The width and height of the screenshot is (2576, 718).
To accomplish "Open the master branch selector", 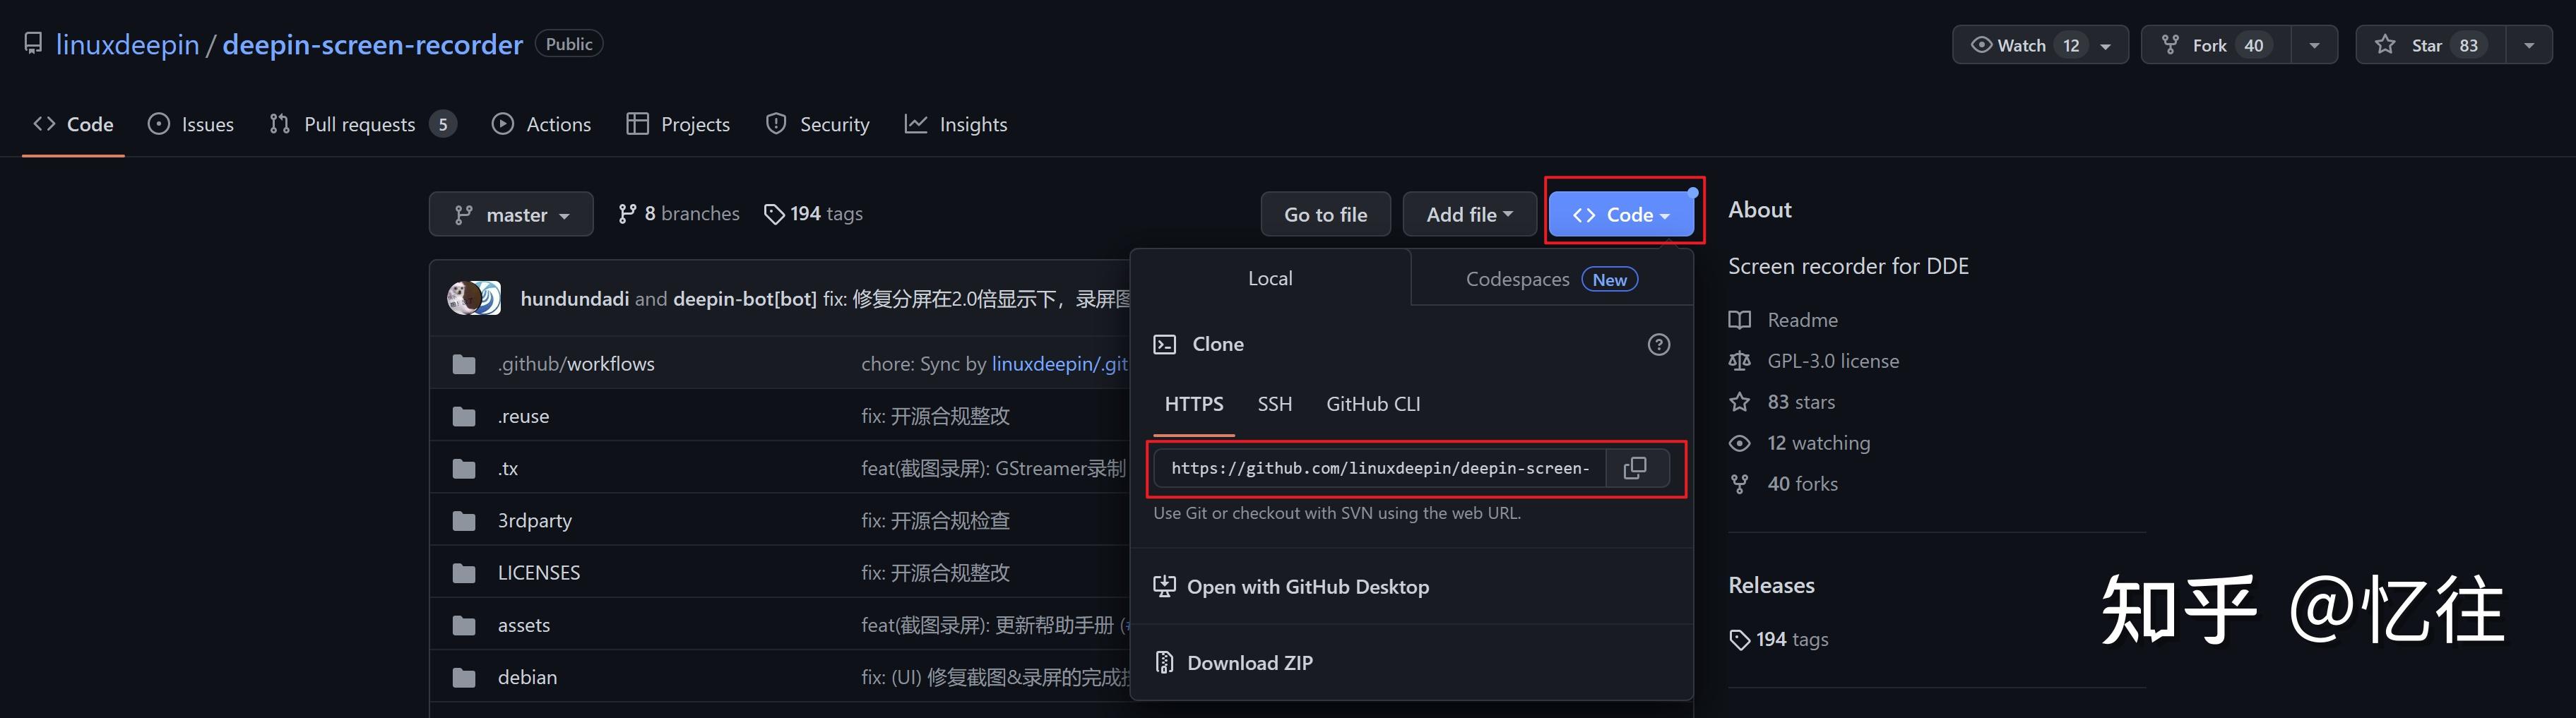I will (x=511, y=214).
